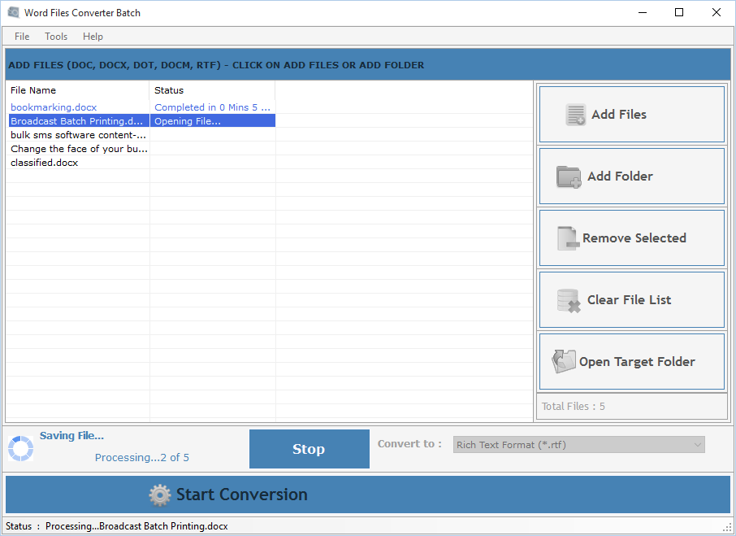Open the Tools menu
The image size is (736, 536).
click(55, 36)
